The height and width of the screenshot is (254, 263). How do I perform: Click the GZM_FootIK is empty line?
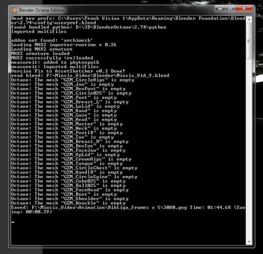click(67, 133)
